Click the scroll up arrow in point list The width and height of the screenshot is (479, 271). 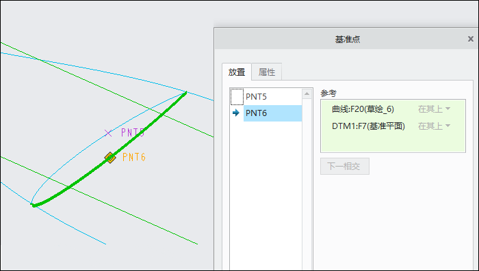coord(307,94)
